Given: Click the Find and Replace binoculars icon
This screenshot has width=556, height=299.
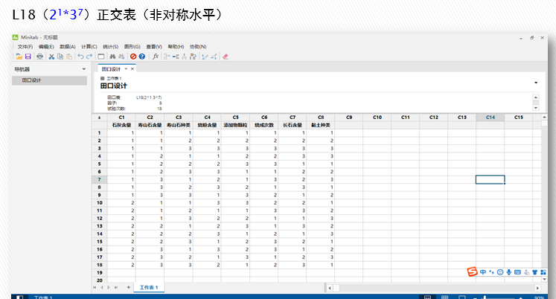Looking at the screenshot, I should pyautogui.click(x=121, y=57).
